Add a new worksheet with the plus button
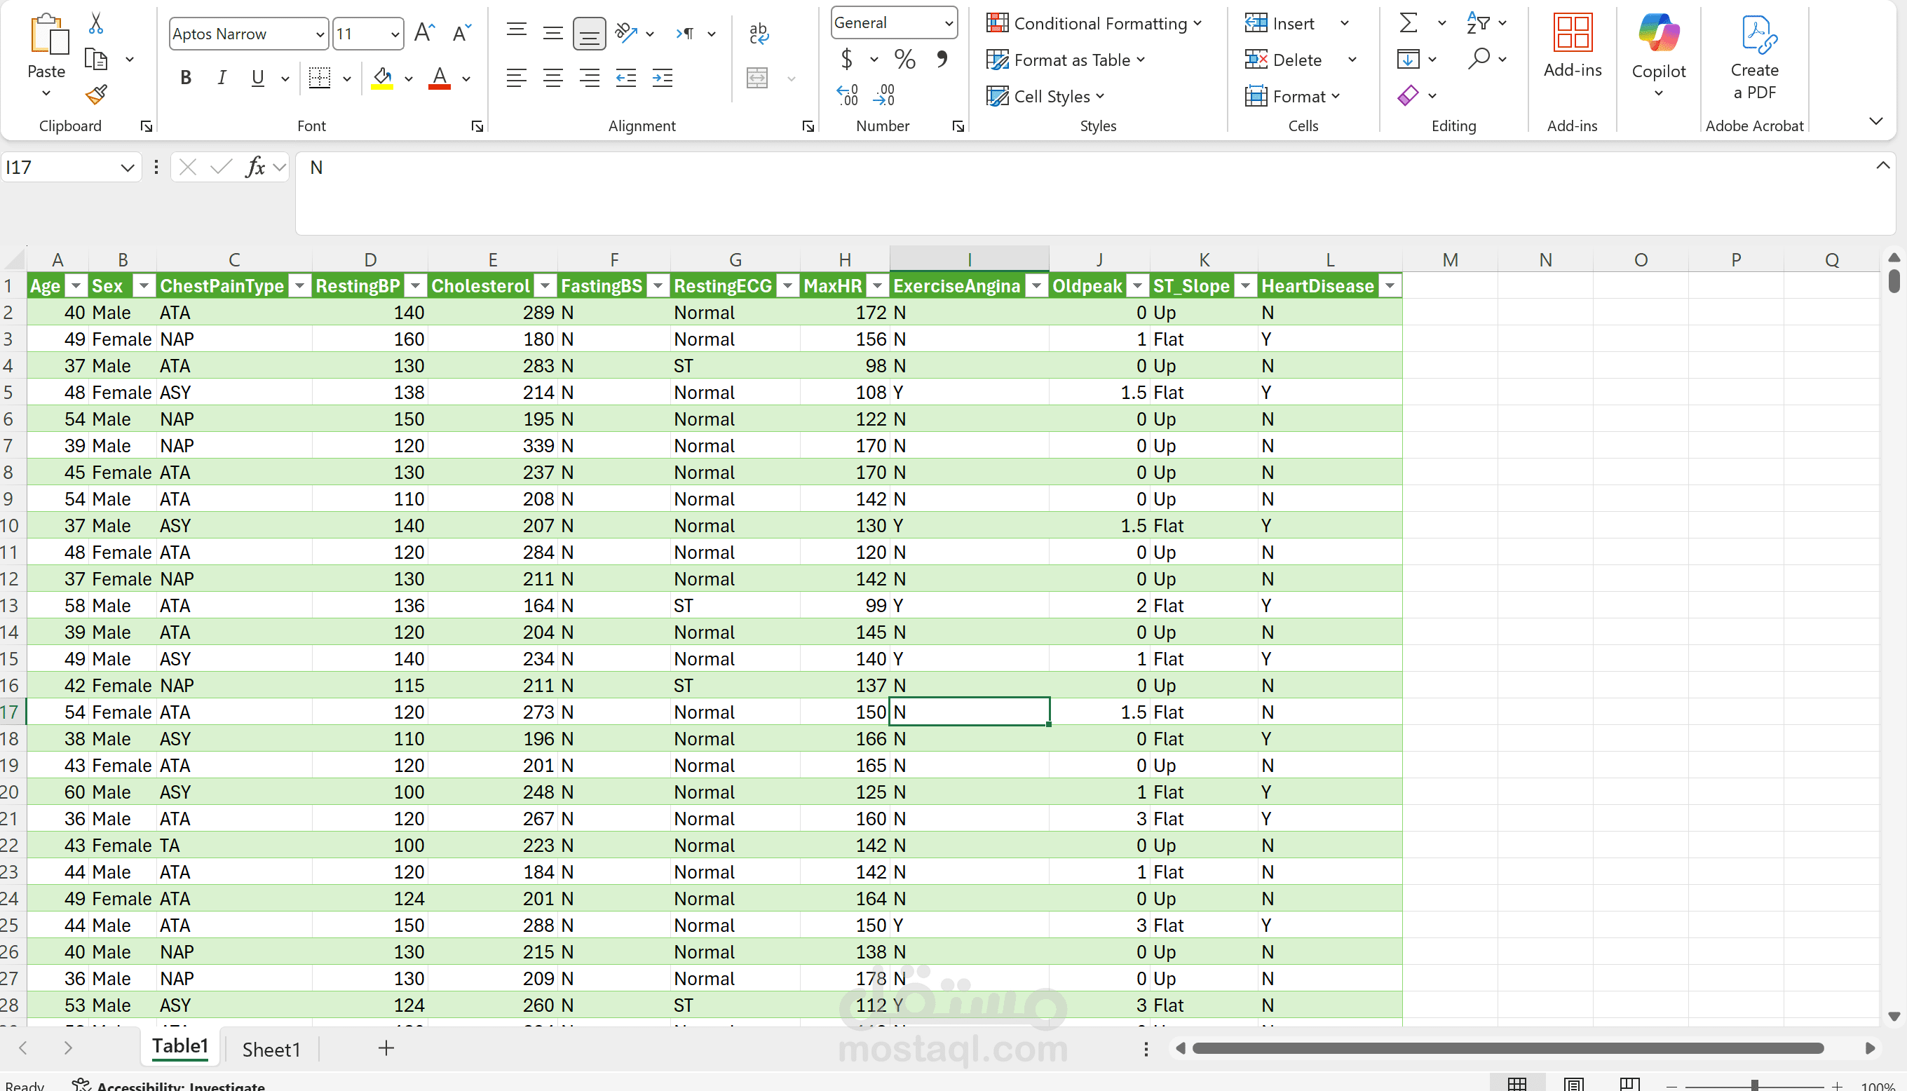The image size is (1907, 1091). [385, 1048]
